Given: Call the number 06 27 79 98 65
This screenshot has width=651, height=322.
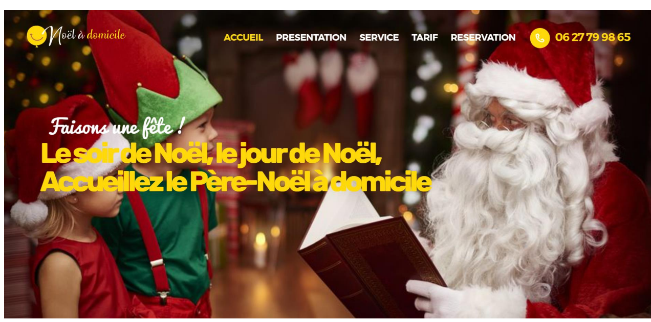Looking at the screenshot, I should pos(593,37).
